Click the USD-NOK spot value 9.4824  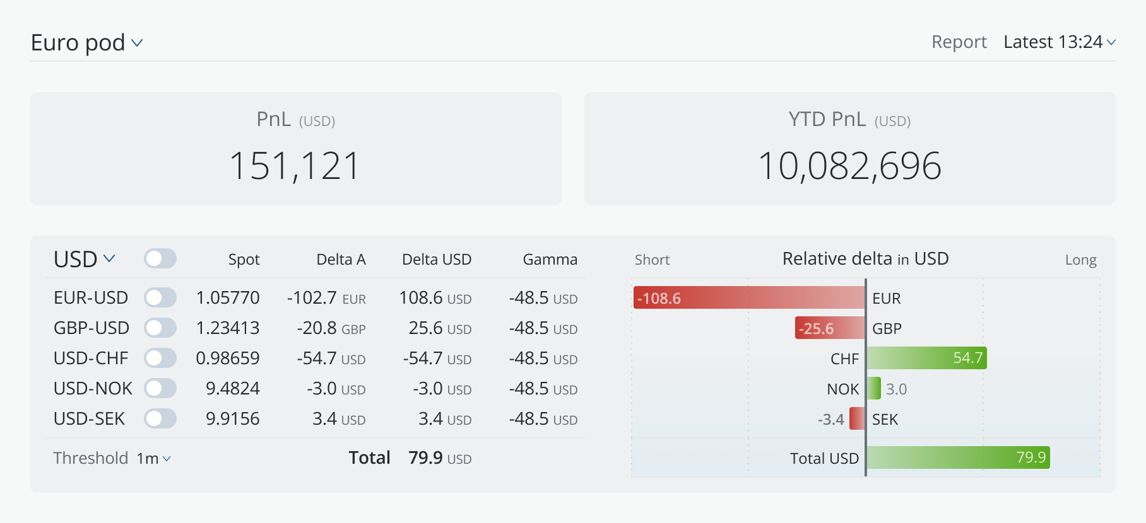[233, 388]
